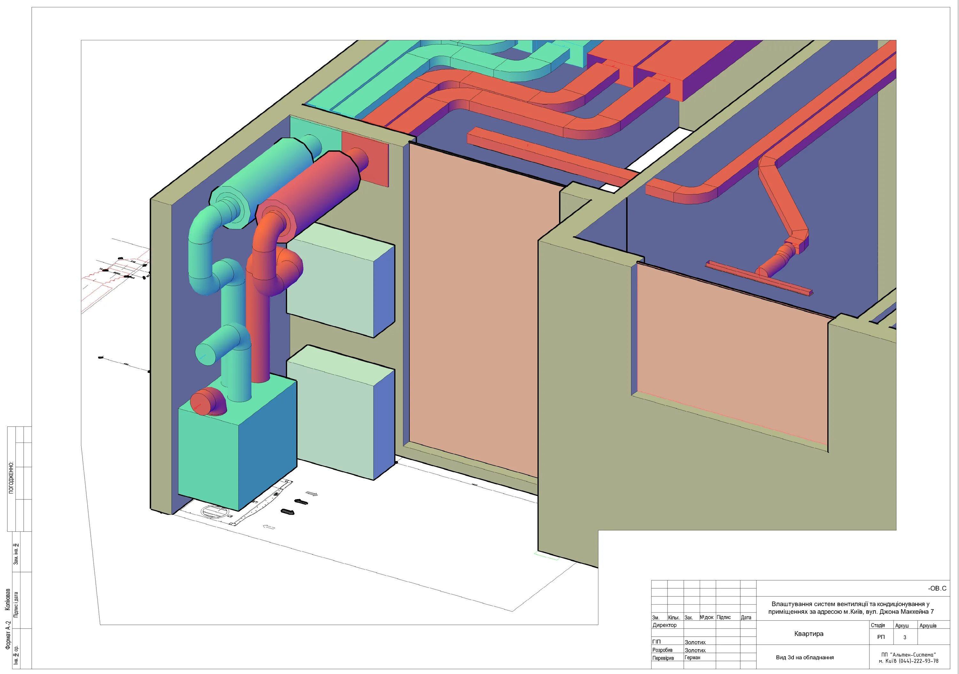This screenshot has width=959, height=674.
Task: Click the vertical 'Зам. інв. №' label
Action: click(16, 554)
